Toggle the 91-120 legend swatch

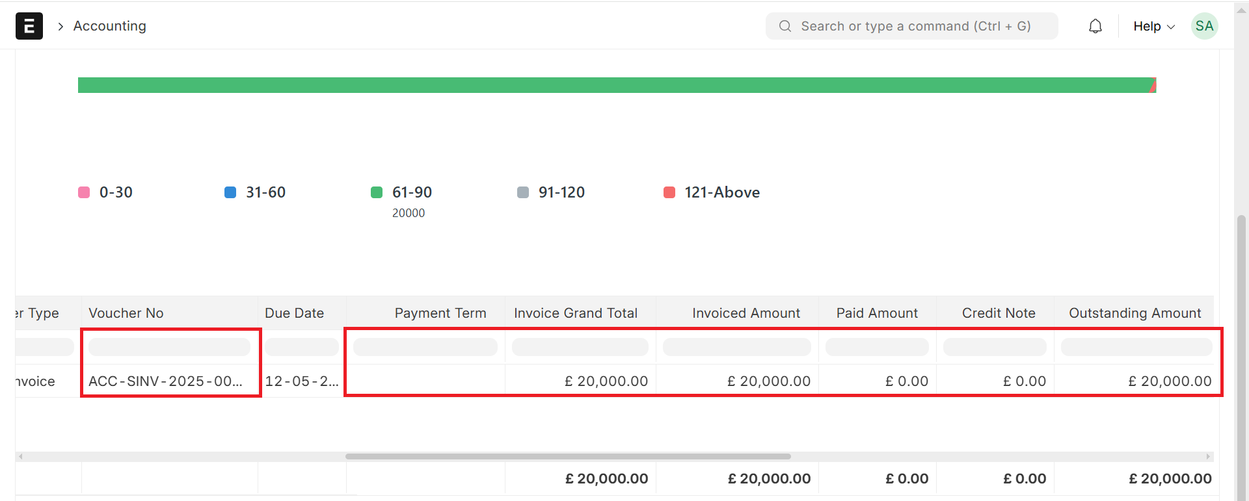[x=523, y=192]
